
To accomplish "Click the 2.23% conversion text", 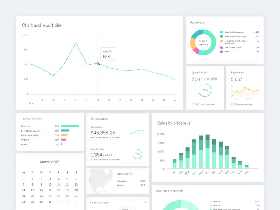I will point(241,104).
